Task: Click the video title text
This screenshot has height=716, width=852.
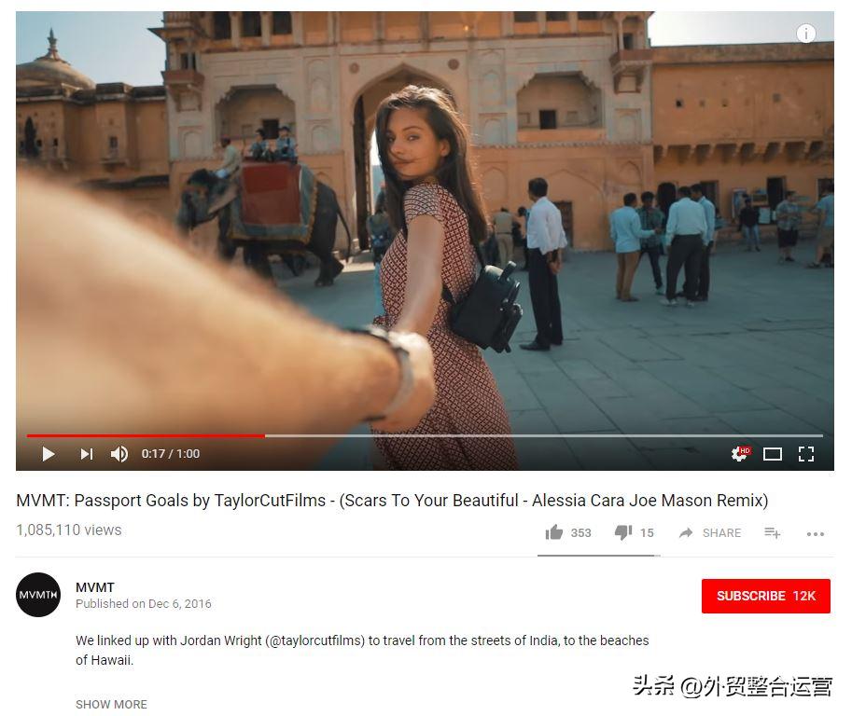Action: click(392, 501)
